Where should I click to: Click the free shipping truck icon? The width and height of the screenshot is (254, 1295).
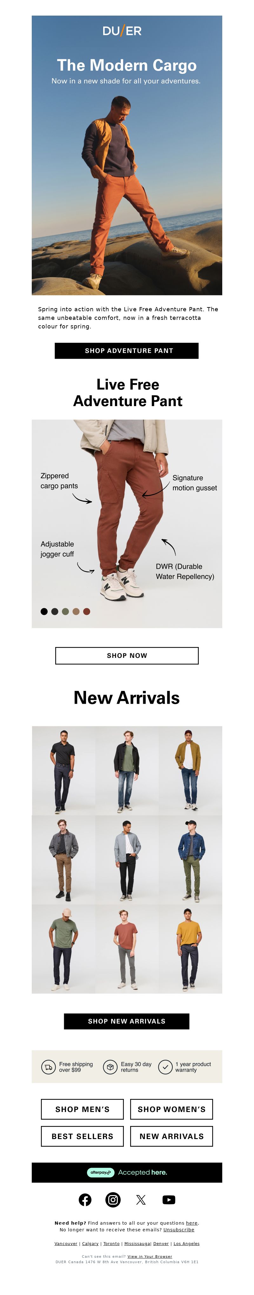[x=48, y=1067]
